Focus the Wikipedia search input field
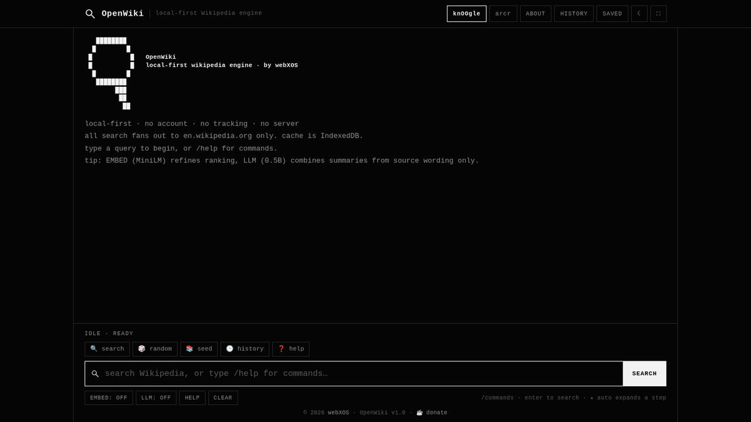The image size is (751, 422). (354, 374)
